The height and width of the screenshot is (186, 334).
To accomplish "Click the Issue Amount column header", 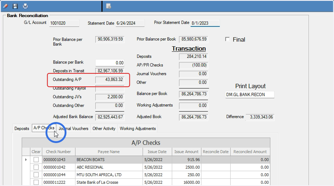I will click(x=186, y=152).
